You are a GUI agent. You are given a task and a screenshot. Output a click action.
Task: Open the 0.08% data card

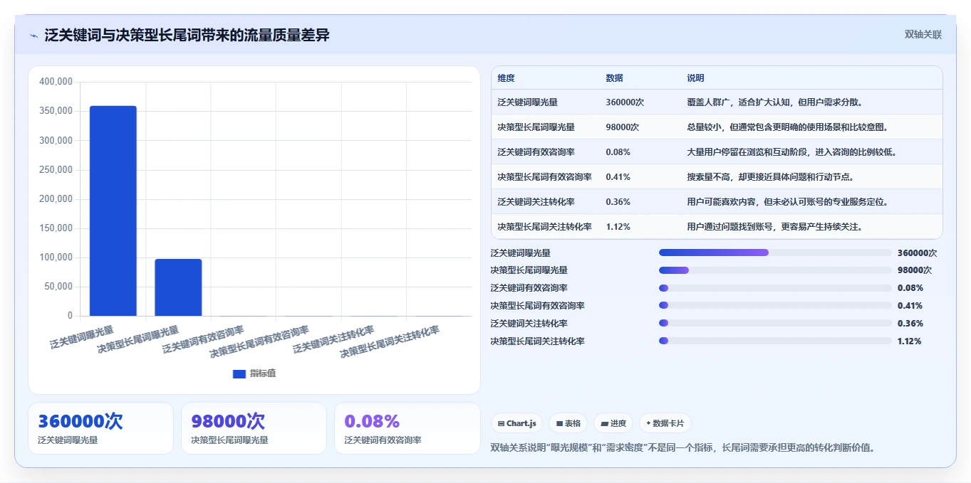407,428
